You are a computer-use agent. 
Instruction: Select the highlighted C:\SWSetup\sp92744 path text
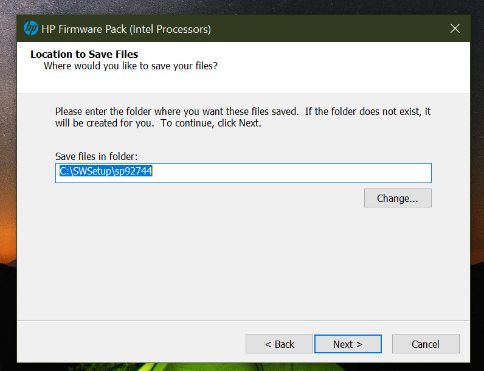[x=106, y=172]
